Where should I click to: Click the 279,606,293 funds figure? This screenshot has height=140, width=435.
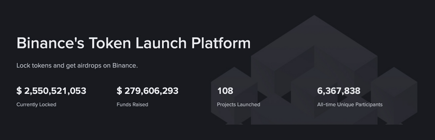click(151, 91)
